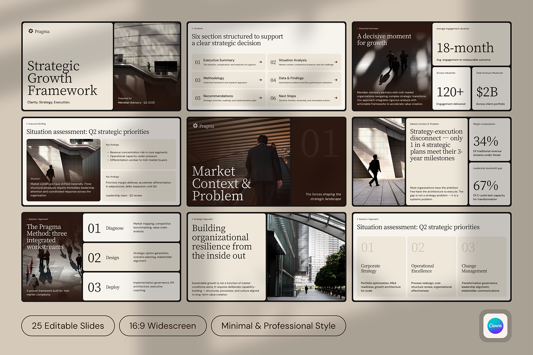Click the Minimal & Professional Style pill
Image resolution: width=533 pixels, height=355 pixels.
(278, 326)
